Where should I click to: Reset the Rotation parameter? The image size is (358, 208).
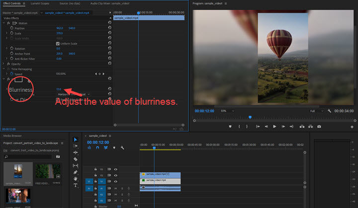(109, 48)
